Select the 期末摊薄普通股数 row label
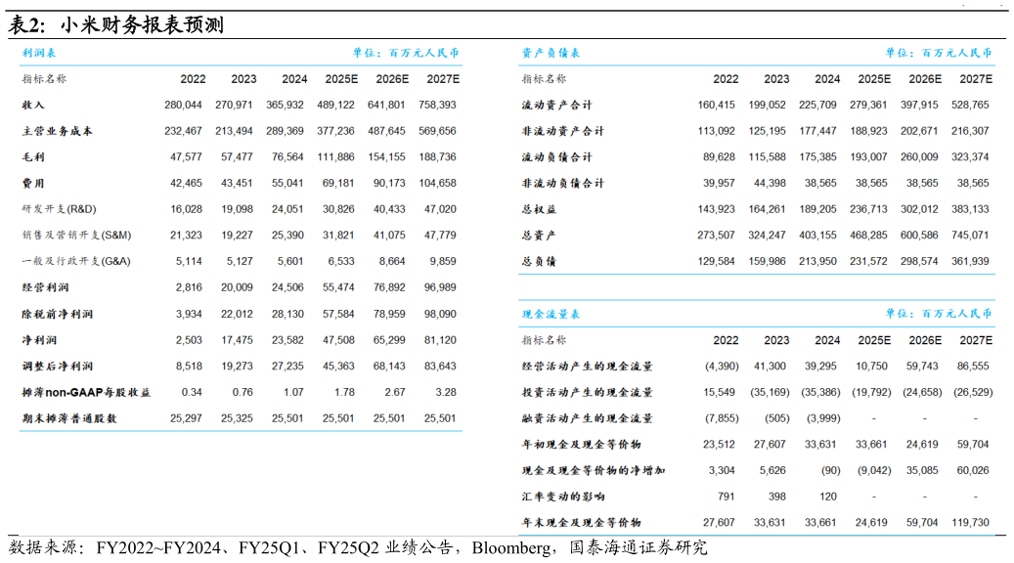The image size is (1014, 563). pos(69,418)
